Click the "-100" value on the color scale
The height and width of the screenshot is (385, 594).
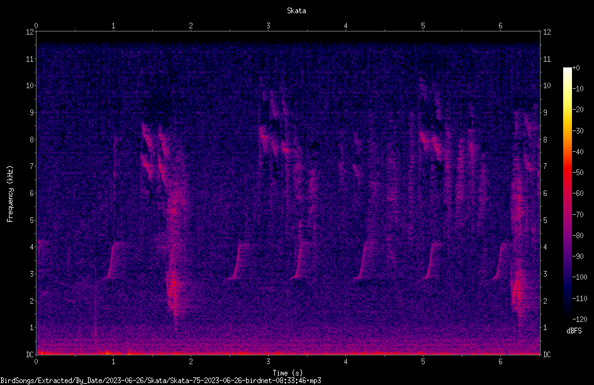[x=580, y=277]
